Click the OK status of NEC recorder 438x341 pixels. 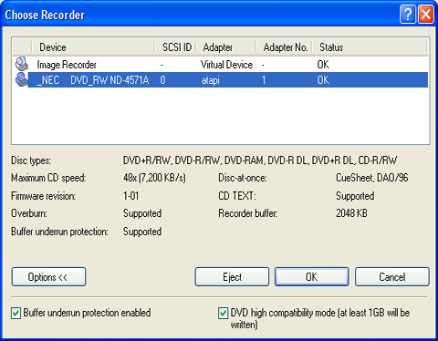click(323, 80)
